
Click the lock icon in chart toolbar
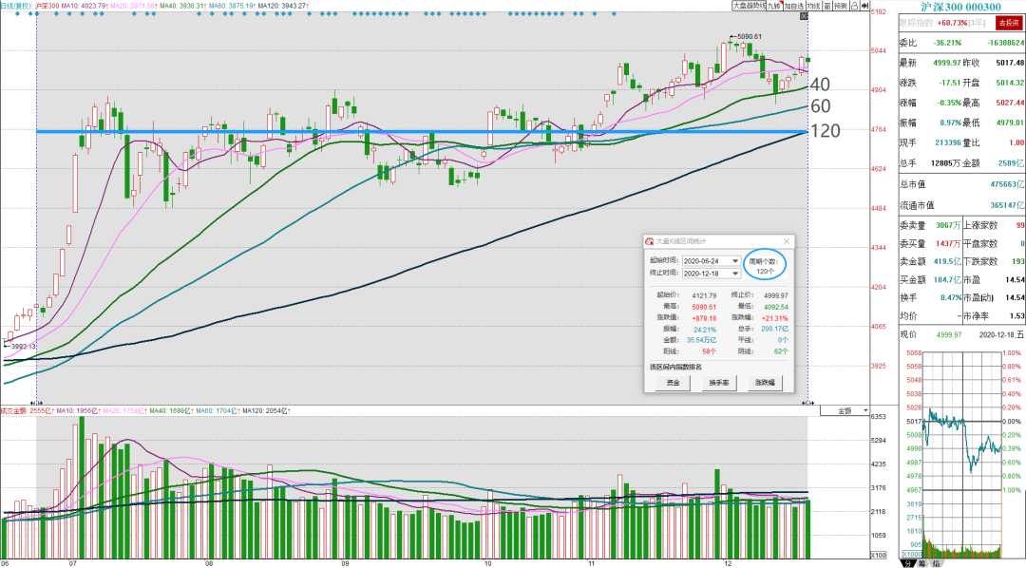855,6
